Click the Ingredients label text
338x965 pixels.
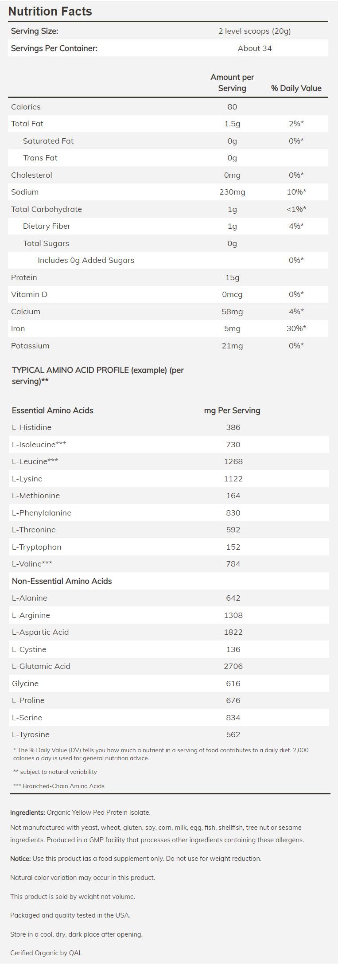pos(27,813)
